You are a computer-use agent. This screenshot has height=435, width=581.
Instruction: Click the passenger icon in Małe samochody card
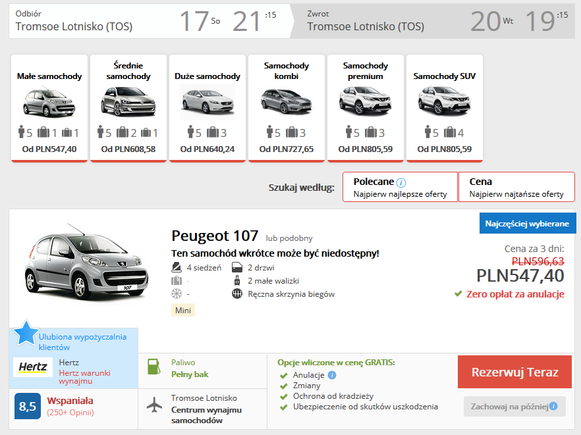click(x=22, y=132)
